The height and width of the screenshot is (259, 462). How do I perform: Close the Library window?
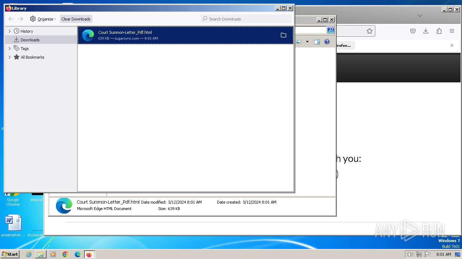(290, 8)
